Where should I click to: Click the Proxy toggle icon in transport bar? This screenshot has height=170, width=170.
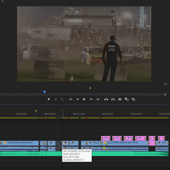click(133, 99)
